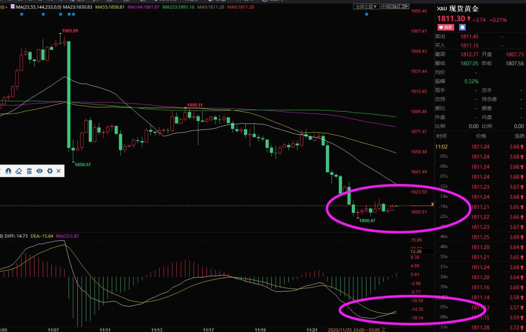The height and width of the screenshot is (332, 526).
Task: Close the floating drawing toolbar
Action: pyautogui.click(x=58, y=171)
